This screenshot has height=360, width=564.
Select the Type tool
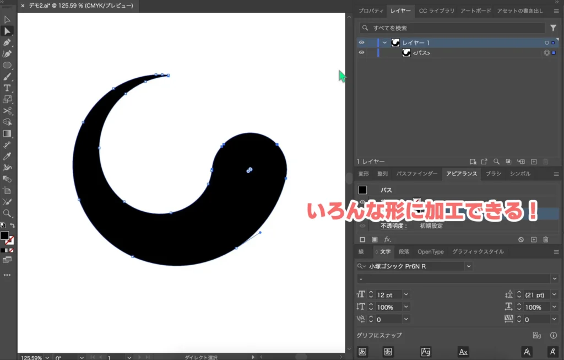[8, 88]
